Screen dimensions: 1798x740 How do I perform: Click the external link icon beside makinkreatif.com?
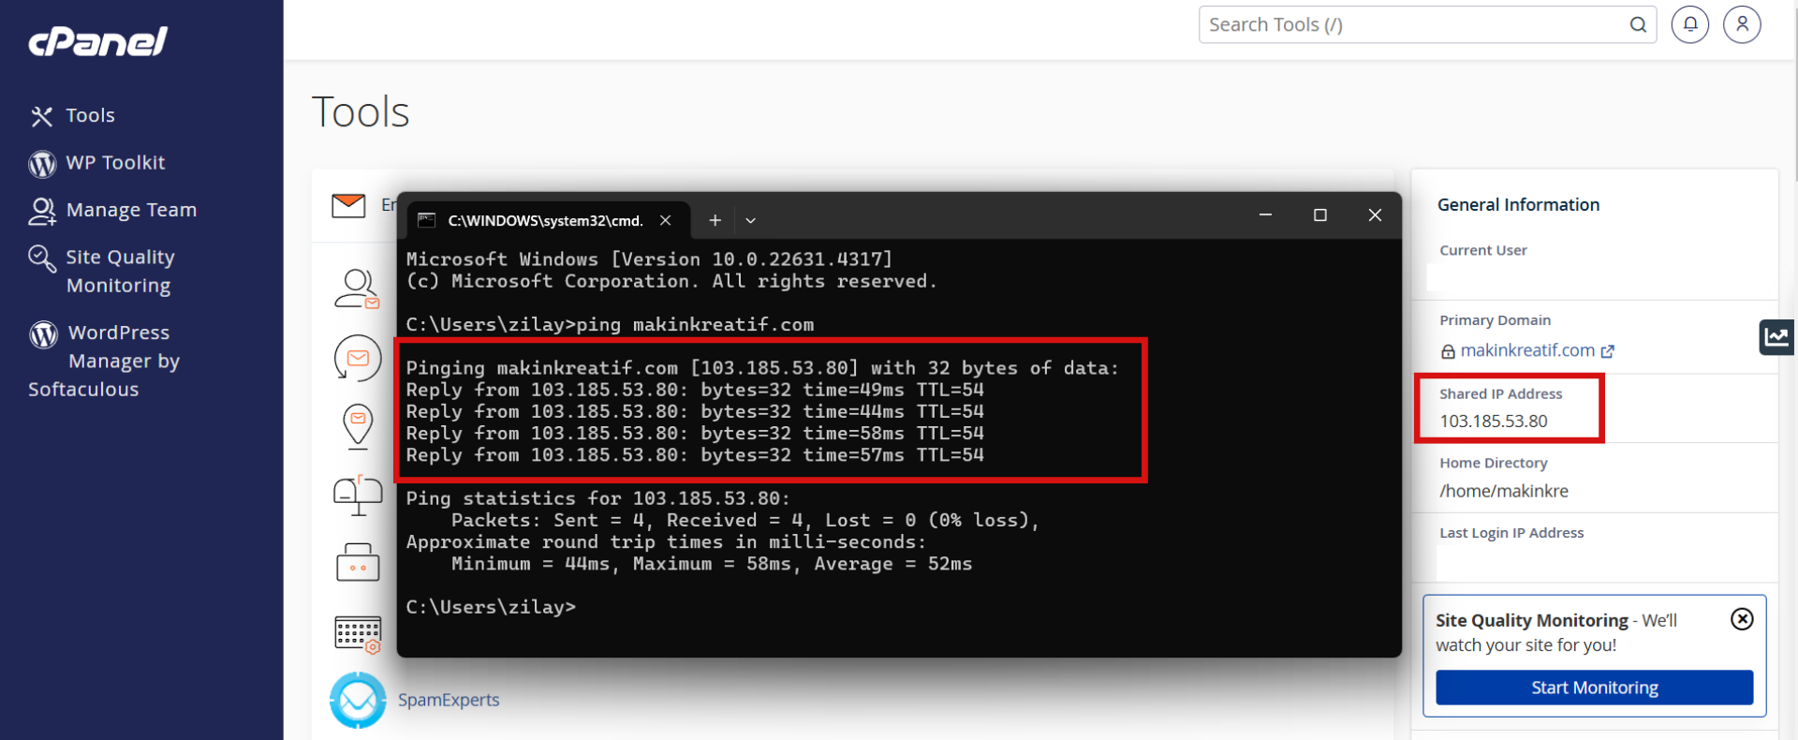(1608, 351)
